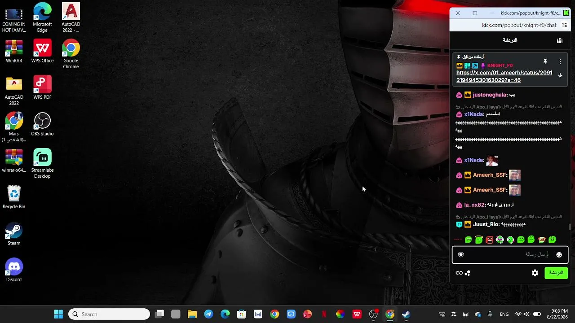Select WinRAR desktop icon
Viewport: 575px width, 323px height.
point(14,51)
